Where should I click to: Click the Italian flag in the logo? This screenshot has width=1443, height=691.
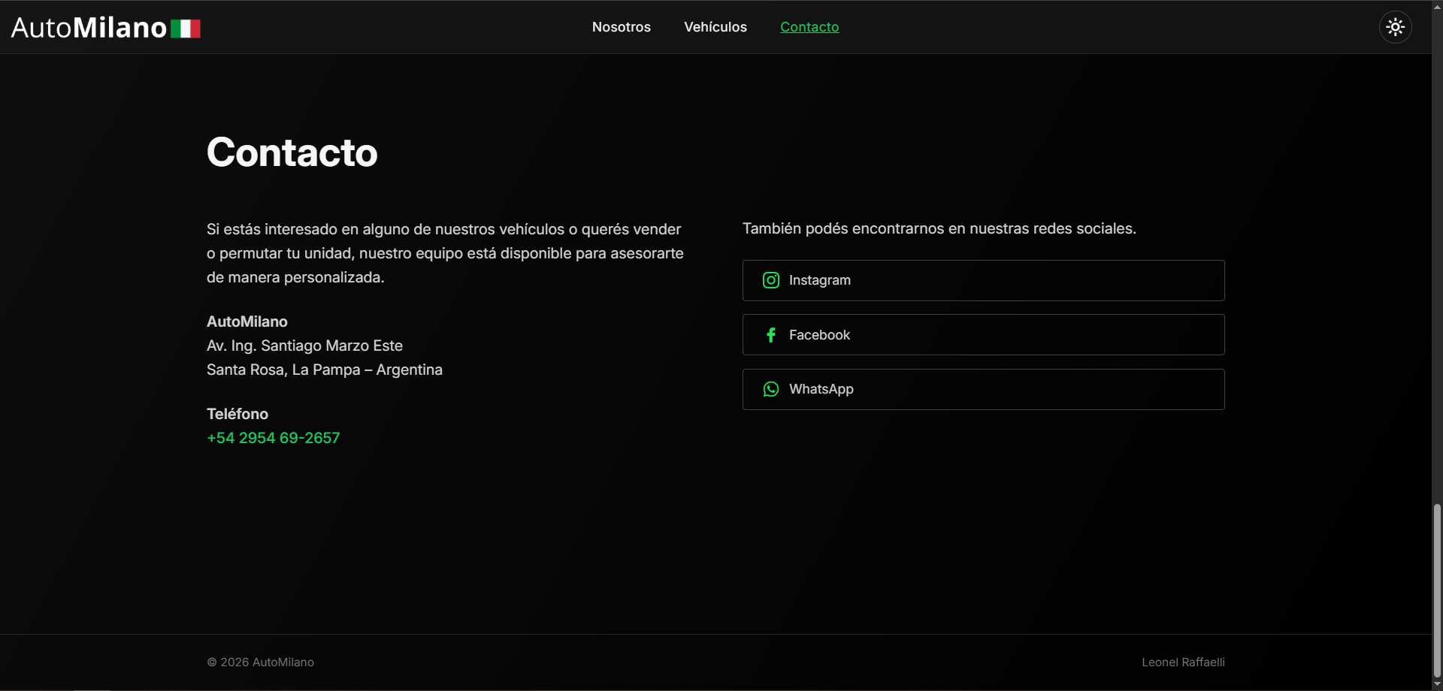click(x=185, y=29)
